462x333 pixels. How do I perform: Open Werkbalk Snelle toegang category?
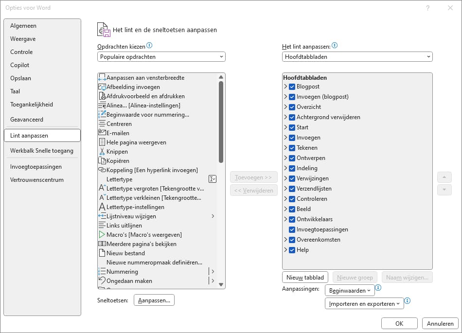point(42,151)
